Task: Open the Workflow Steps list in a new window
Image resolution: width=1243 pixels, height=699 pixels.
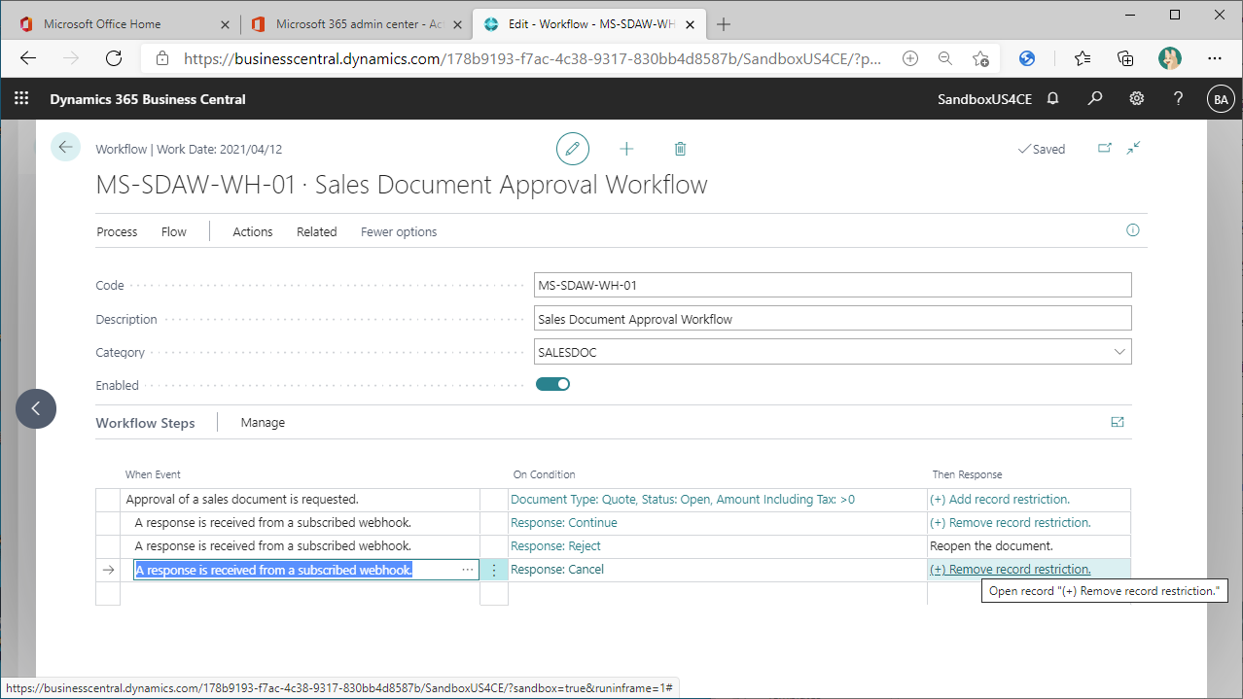Action: coord(1117,421)
